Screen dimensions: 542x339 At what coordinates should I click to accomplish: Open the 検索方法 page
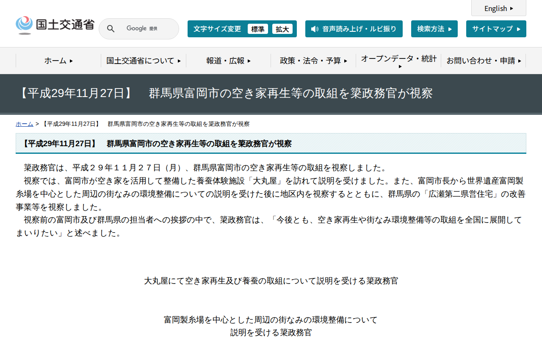tap(434, 29)
